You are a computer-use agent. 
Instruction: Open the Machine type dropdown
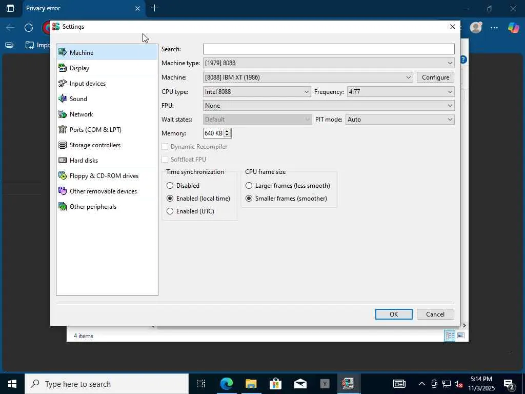[329, 63]
